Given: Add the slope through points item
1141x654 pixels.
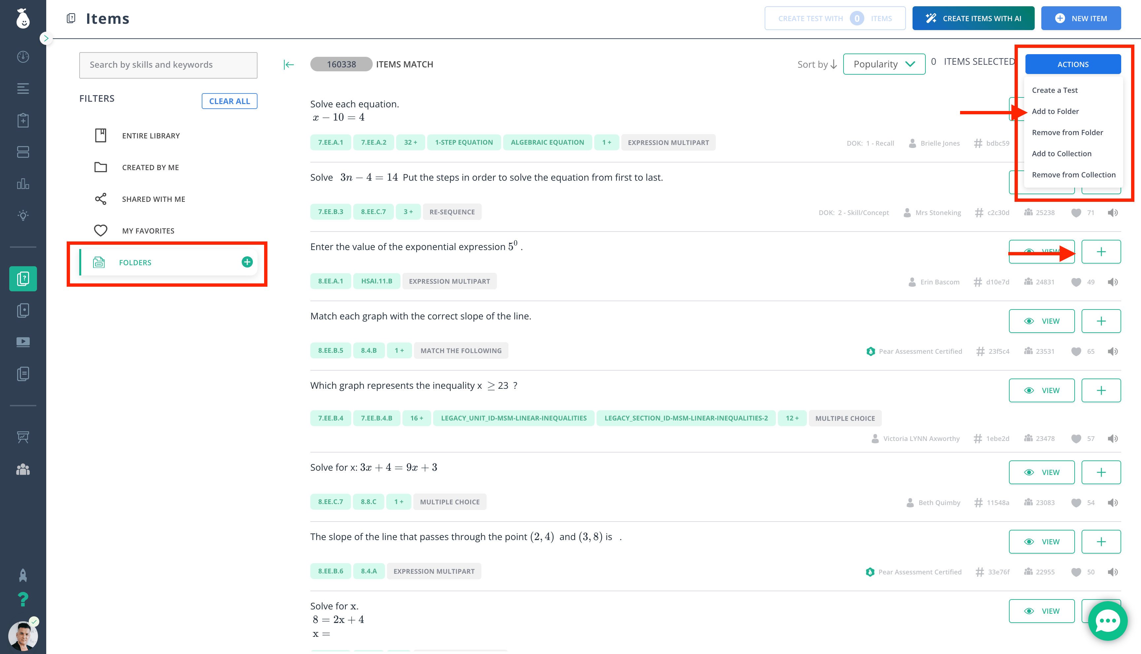Looking at the screenshot, I should click(x=1101, y=542).
